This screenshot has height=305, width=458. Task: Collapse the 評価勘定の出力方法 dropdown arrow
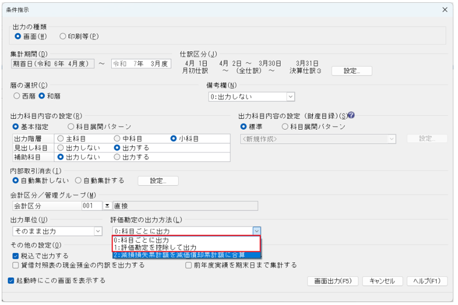[x=257, y=231]
